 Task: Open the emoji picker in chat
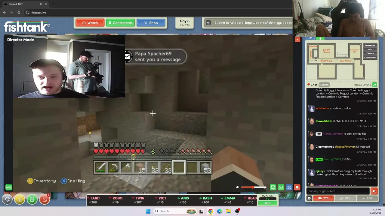tap(309, 198)
